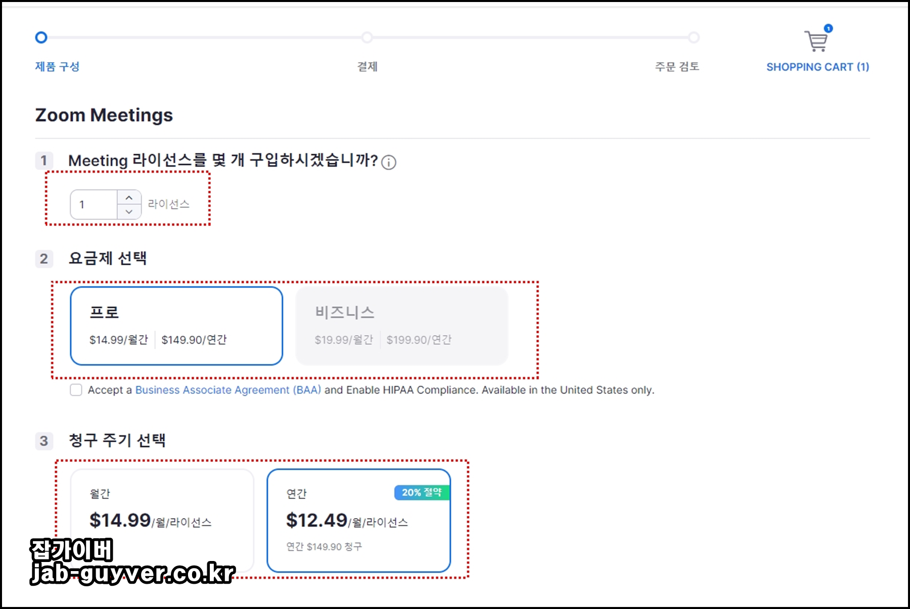The image size is (910, 609).
Task: Click SHOPPING CART (1) link
Action: pos(817,67)
